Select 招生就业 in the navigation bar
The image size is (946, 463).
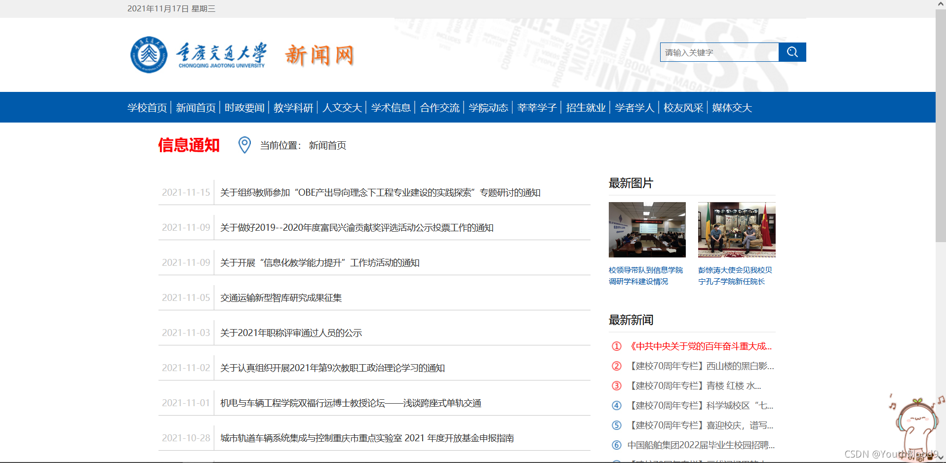586,107
